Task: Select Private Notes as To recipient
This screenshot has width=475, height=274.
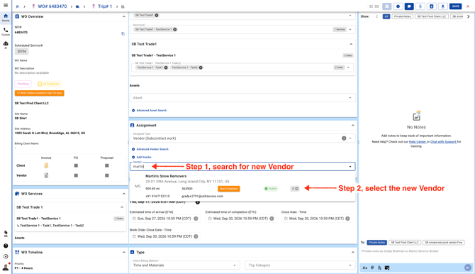Action: (x=377, y=243)
